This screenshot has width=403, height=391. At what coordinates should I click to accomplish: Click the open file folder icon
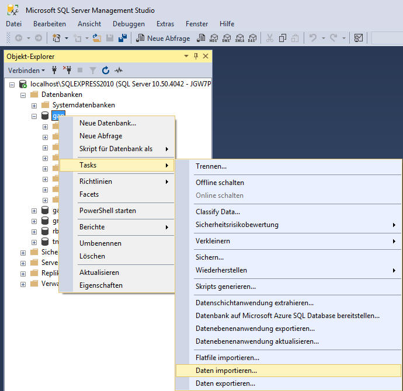click(x=96, y=39)
